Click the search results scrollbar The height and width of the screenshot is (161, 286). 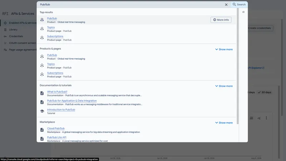(237, 66)
